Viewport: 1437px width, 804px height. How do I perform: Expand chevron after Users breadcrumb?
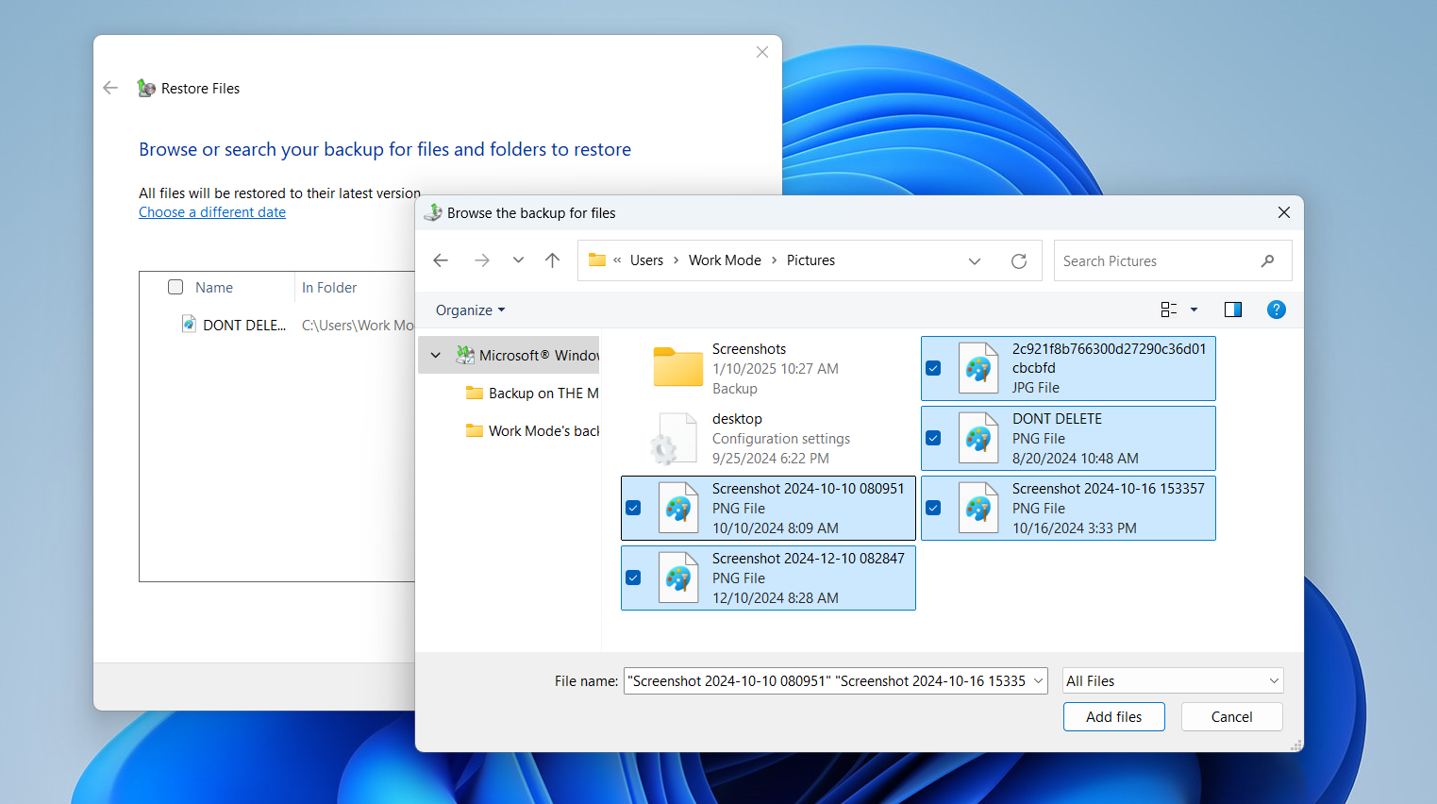677,260
